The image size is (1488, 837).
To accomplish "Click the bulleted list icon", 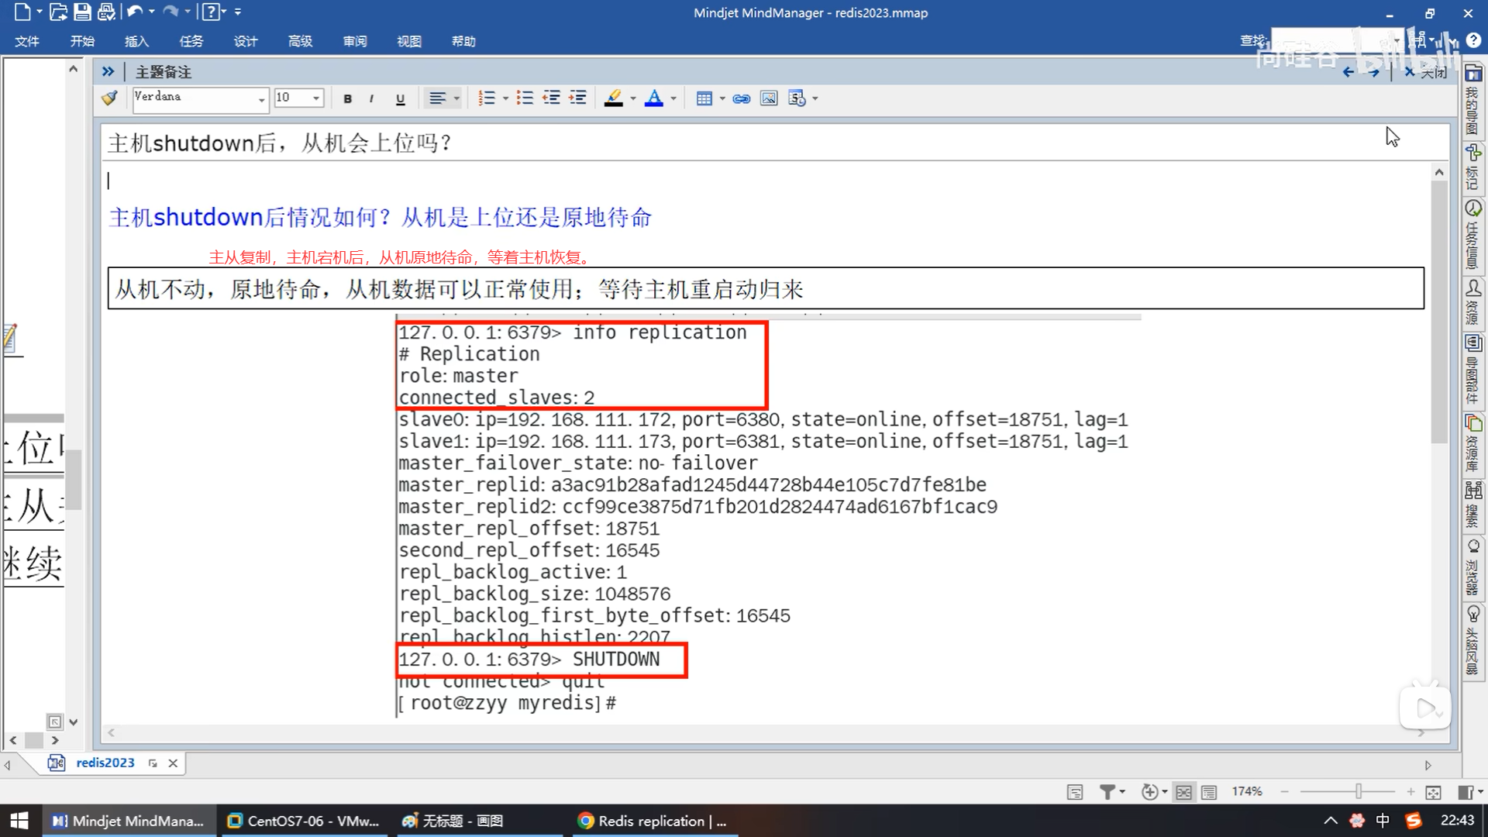I will pos(525,98).
